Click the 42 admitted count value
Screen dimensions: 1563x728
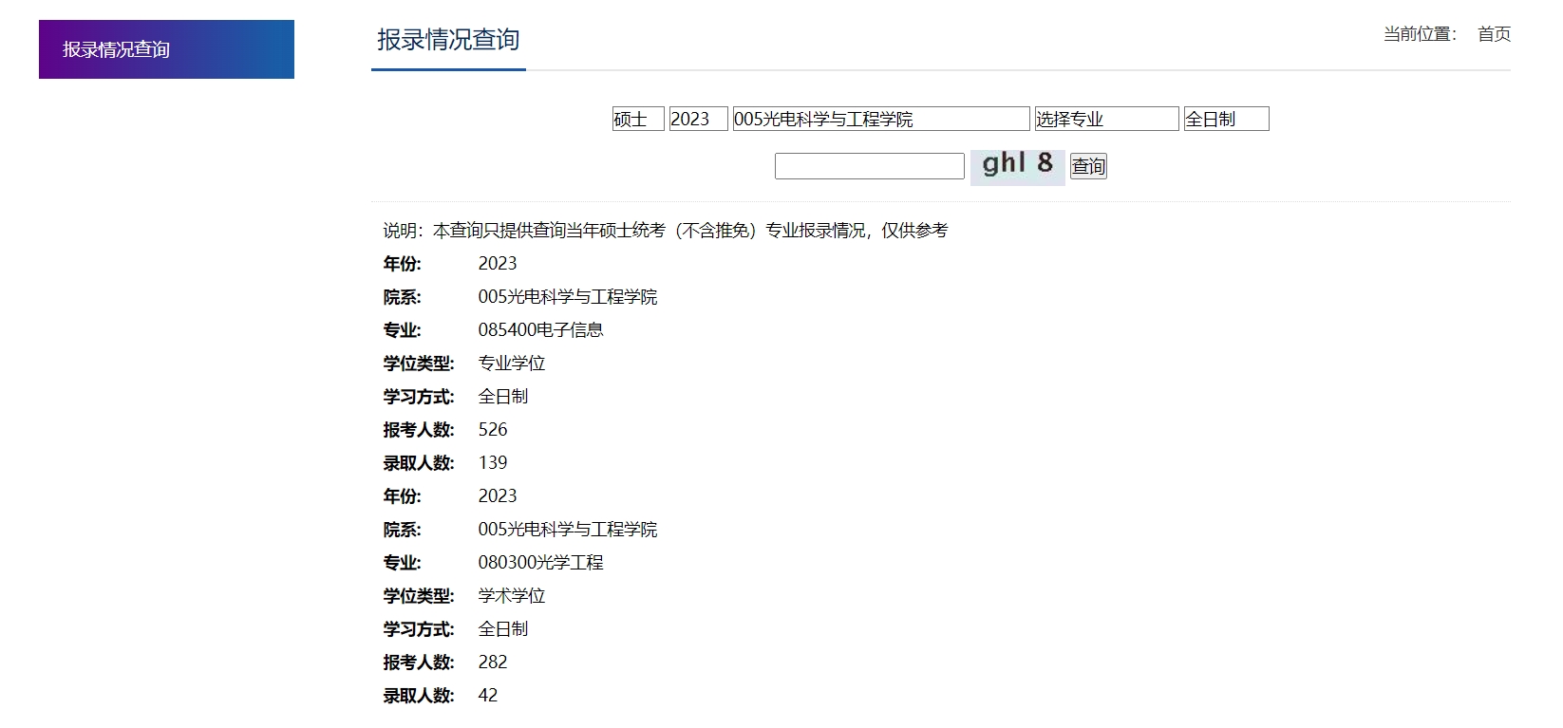488,696
